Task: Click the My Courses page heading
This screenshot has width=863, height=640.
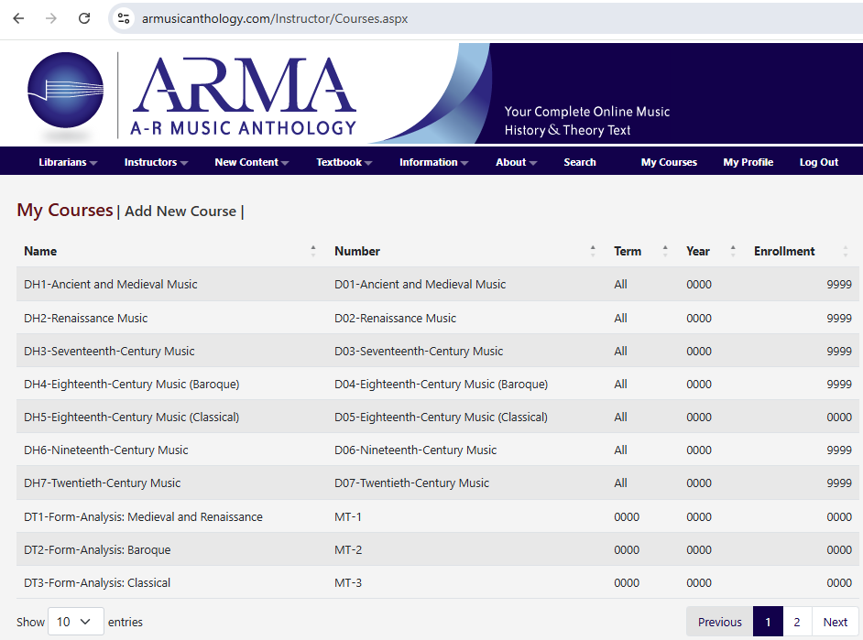Action: tap(64, 210)
